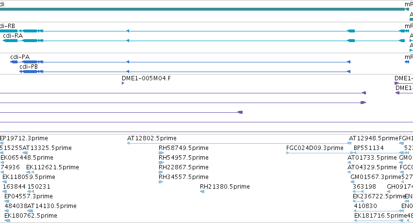Click the thick teal cdi gene bar
The width and height of the screenshot is (413, 223).
[202, 9]
